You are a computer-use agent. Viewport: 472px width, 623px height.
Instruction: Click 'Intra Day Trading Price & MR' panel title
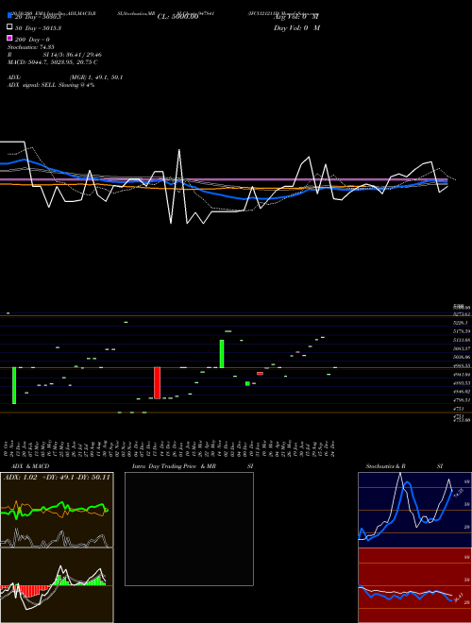pyautogui.click(x=174, y=466)
